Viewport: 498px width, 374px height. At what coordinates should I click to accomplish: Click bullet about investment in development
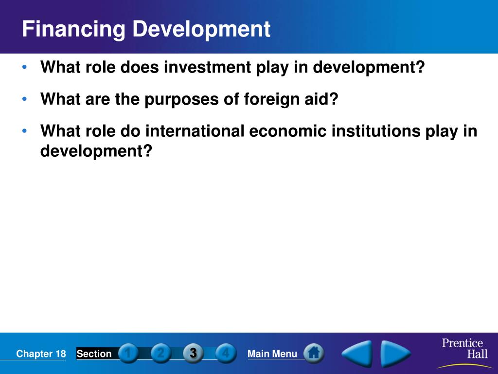coord(232,67)
